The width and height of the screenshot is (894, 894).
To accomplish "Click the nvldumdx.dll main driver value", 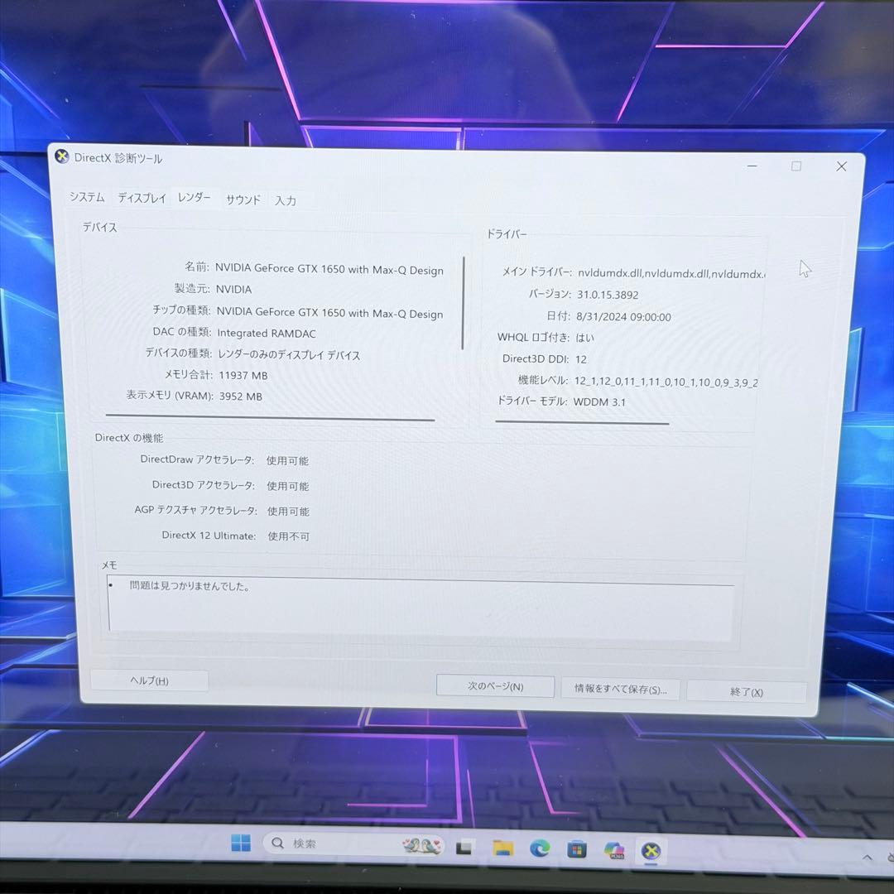I will (x=671, y=274).
